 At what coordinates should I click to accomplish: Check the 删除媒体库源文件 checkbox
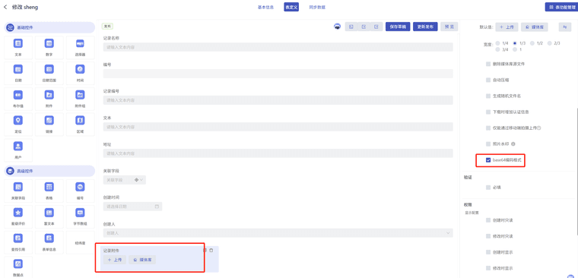coord(488,64)
